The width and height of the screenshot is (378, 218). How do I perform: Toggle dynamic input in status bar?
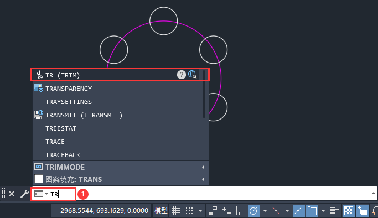pos(226,211)
